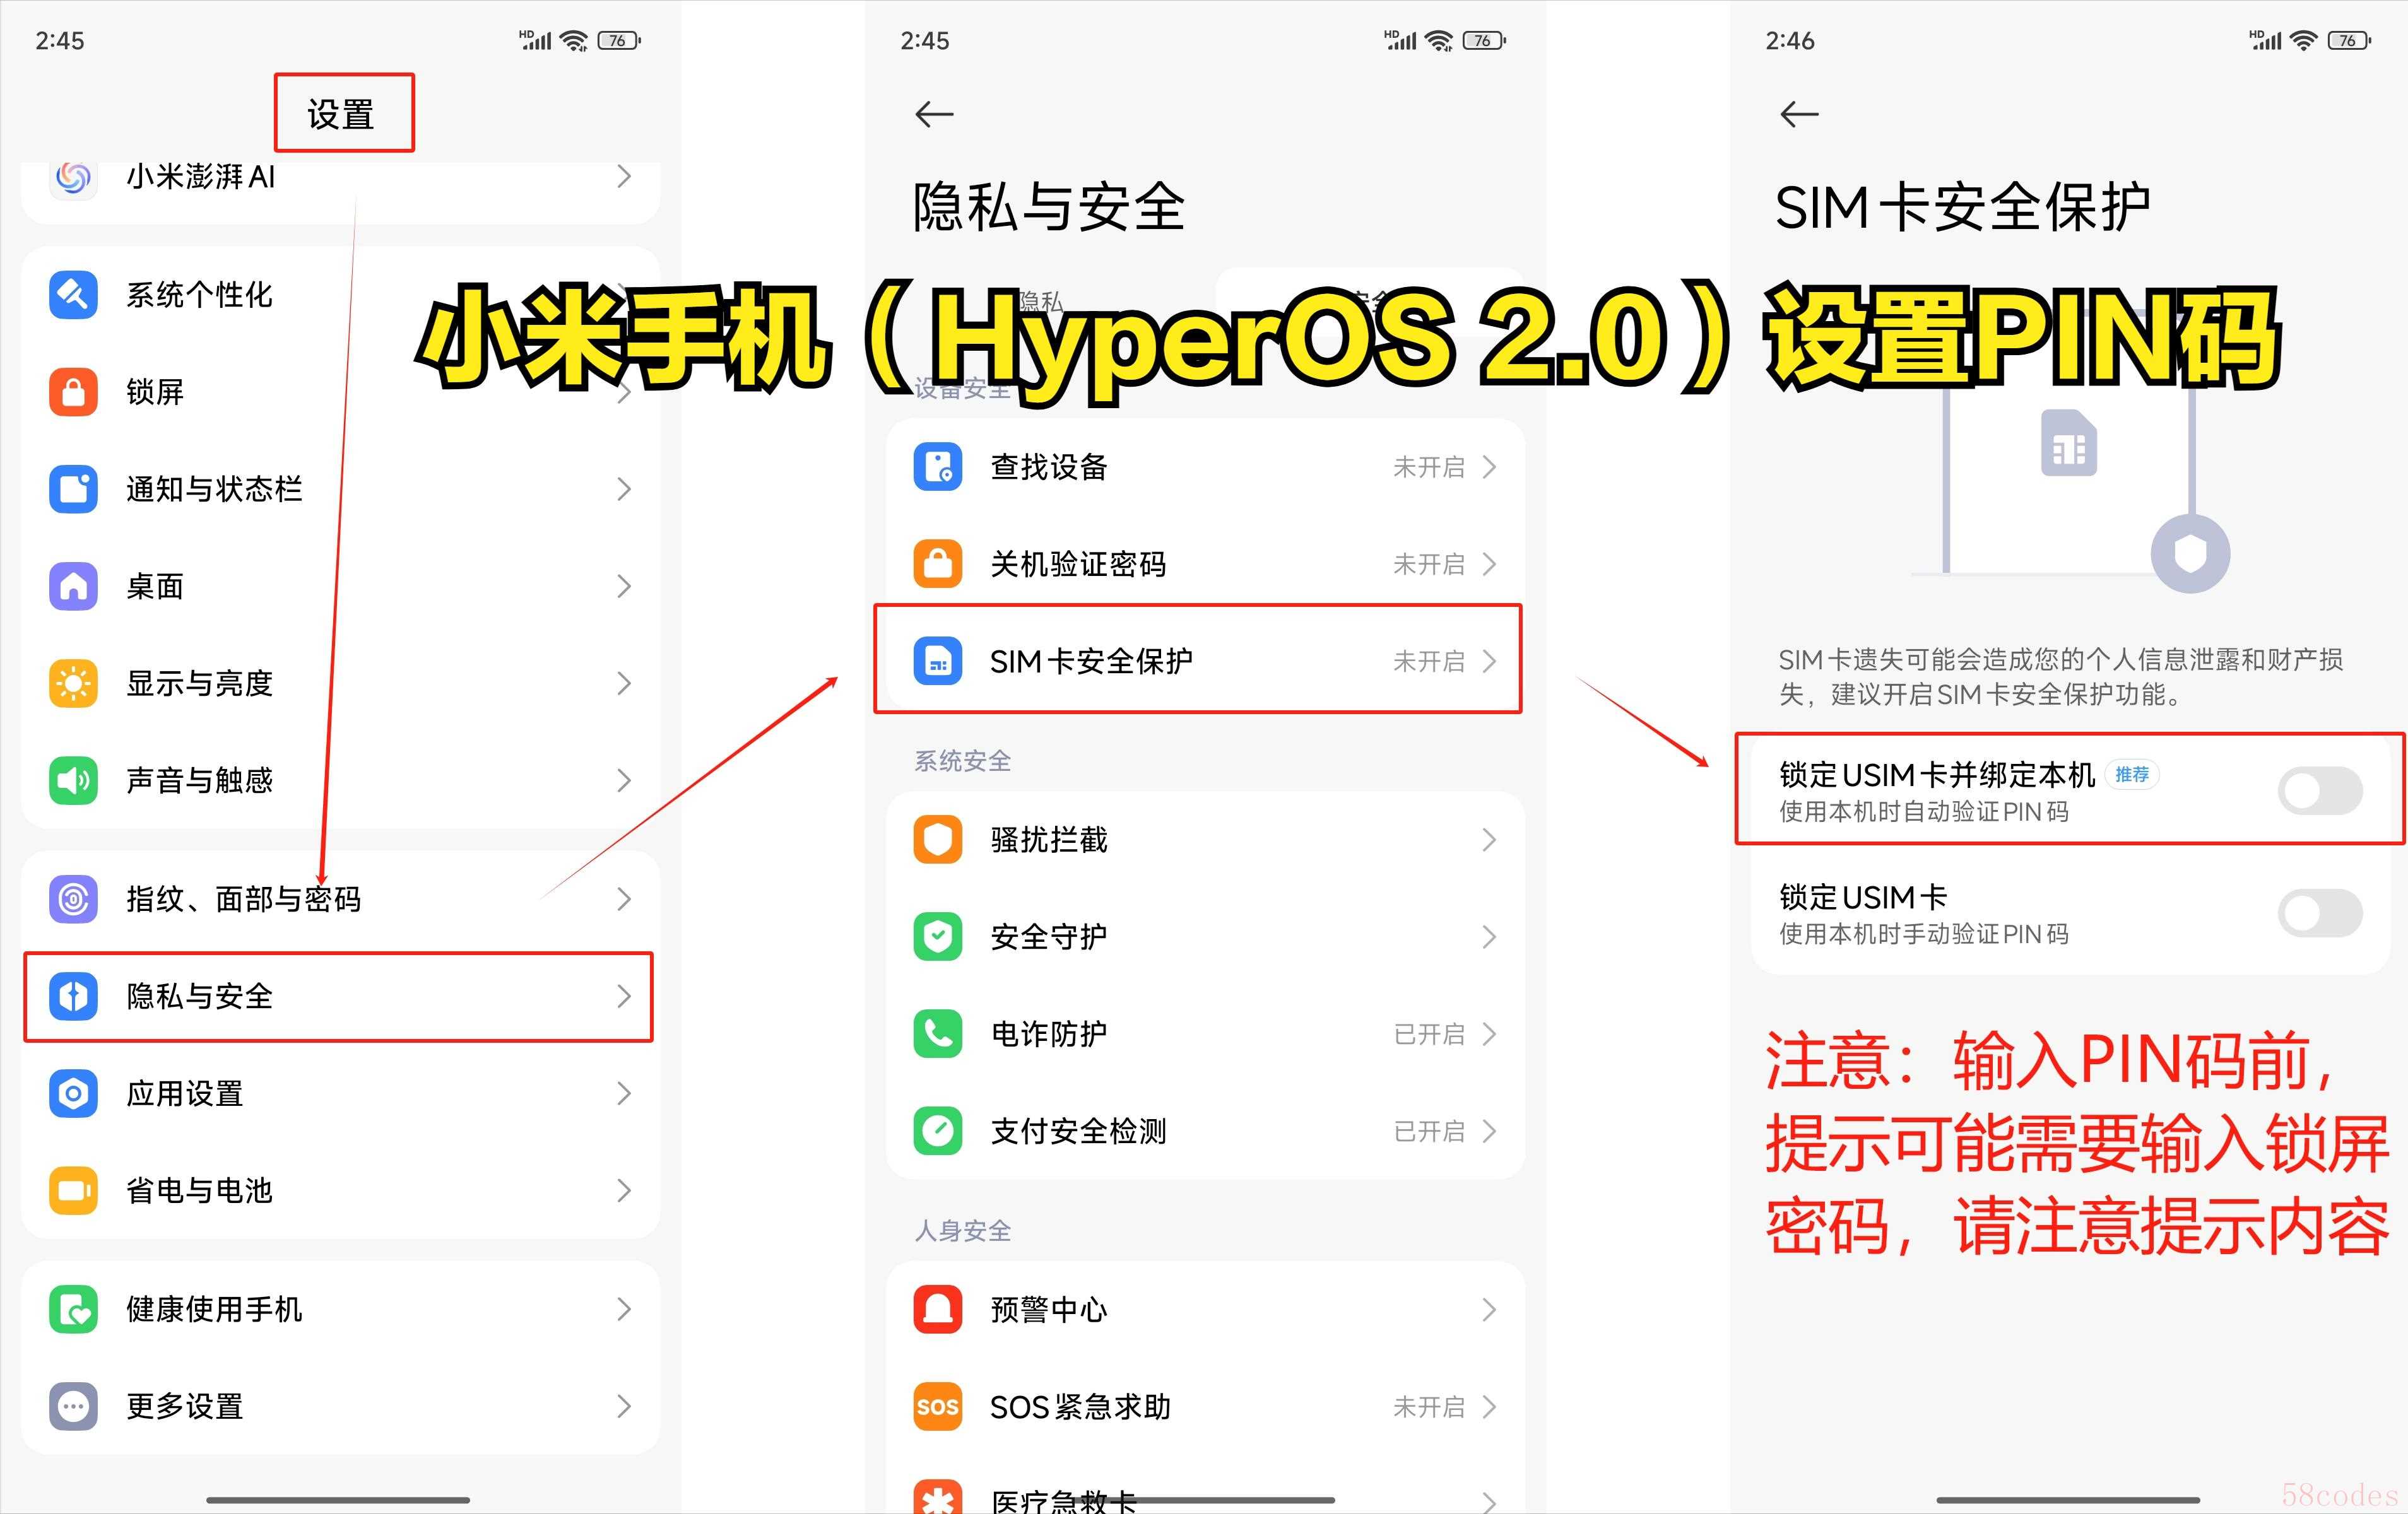Open 支付安全检测 entry
This screenshot has height=1514, width=2408.
click(1205, 1131)
